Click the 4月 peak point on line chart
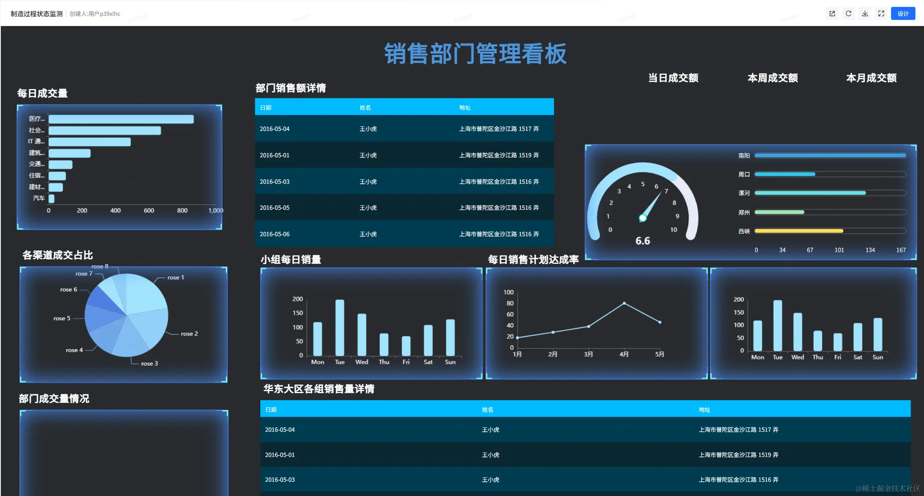Viewport: 924px width, 496px height. (x=624, y=303)
